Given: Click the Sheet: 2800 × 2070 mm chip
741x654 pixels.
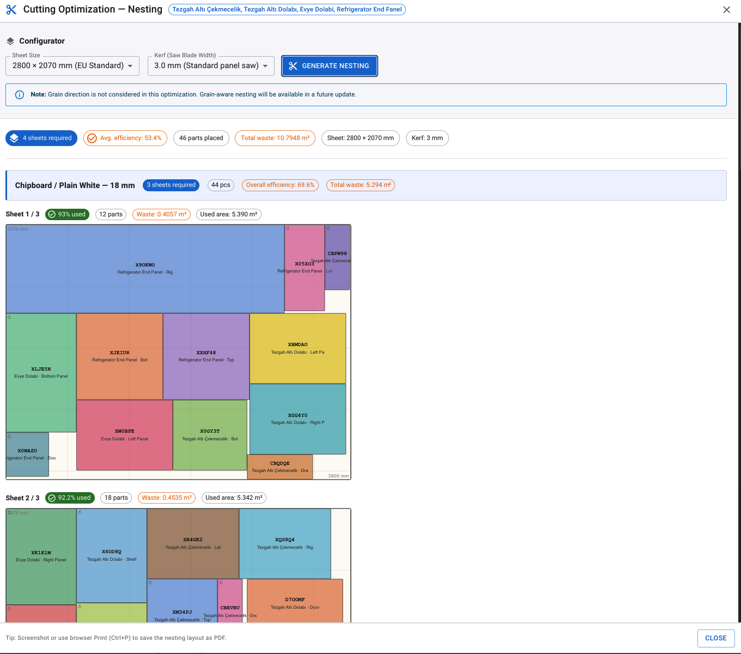Looking at the screenshot, I should click(x=361, y=138).
